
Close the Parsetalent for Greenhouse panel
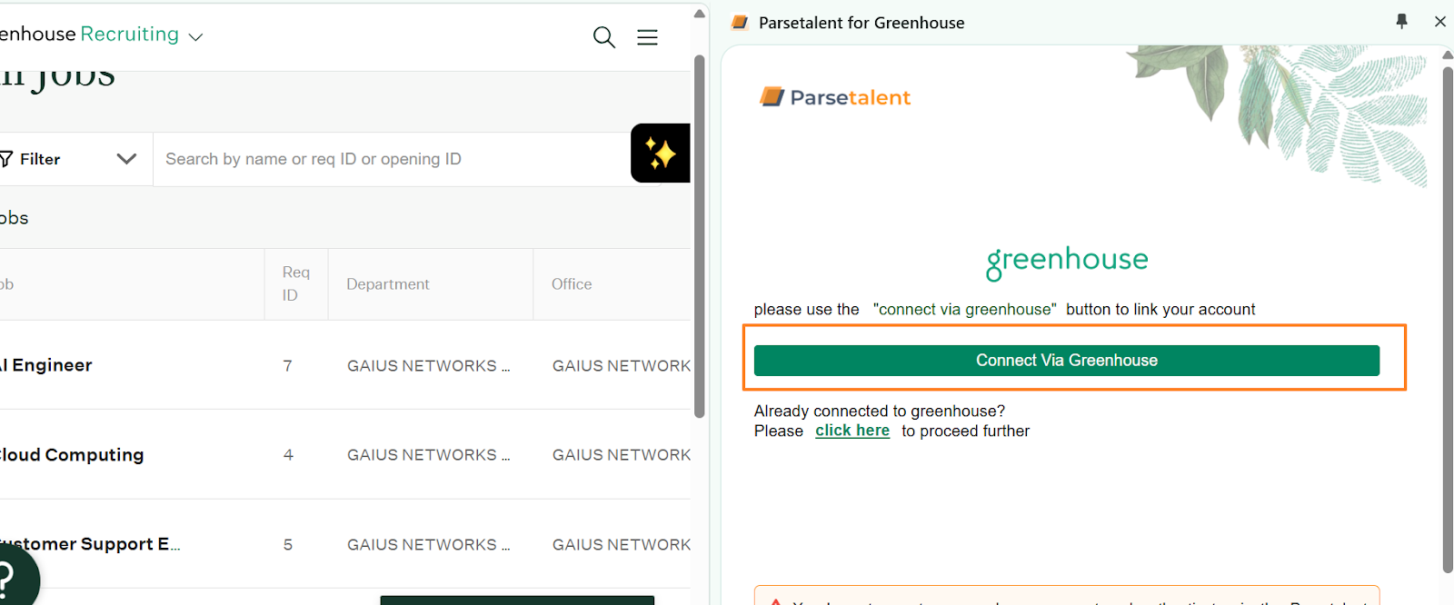point(1440,21)
